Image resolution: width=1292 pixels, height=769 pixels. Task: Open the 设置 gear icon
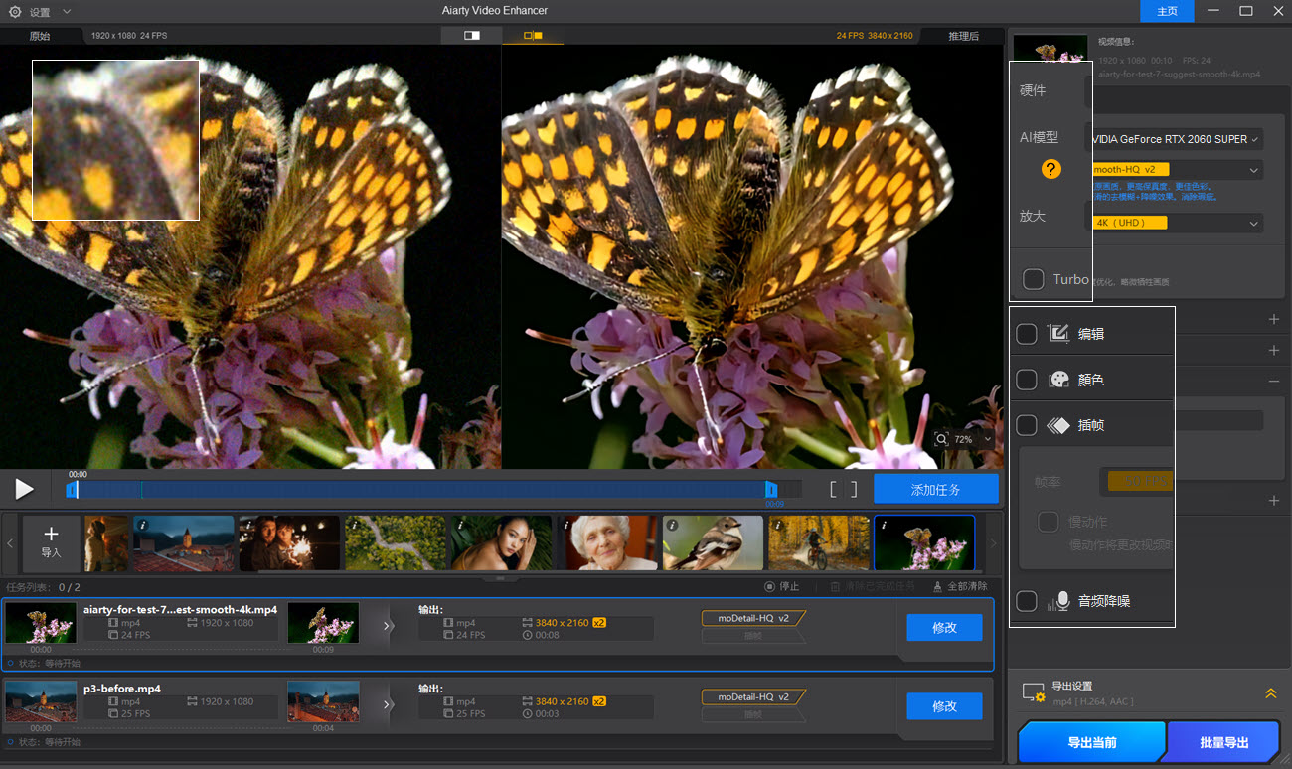(15, 12)
